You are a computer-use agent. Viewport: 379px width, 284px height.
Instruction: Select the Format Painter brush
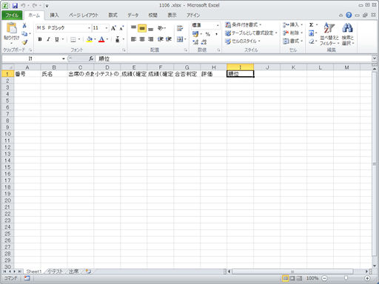(x=24, y=42)
